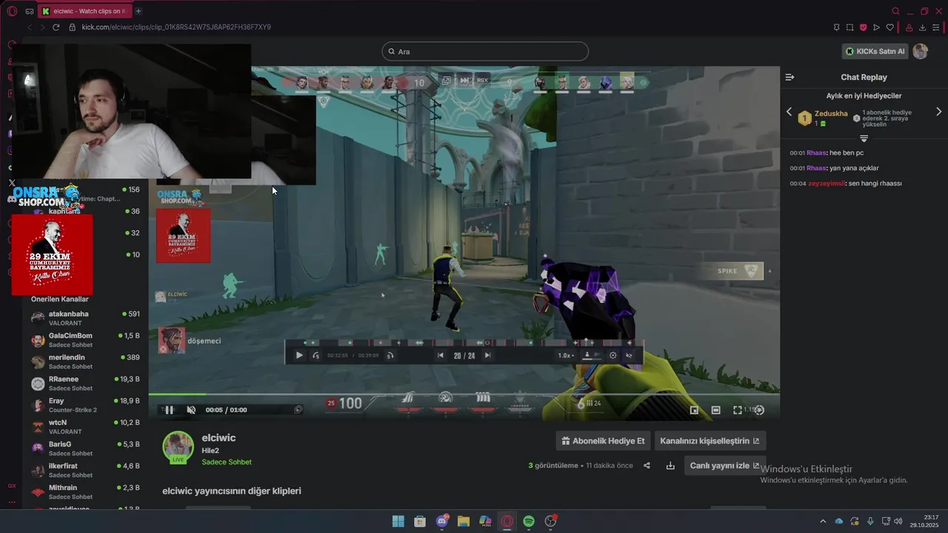The image size is (948, 533).
Task: Seek on the clip progress bar
Action: [x=464, y=395]
